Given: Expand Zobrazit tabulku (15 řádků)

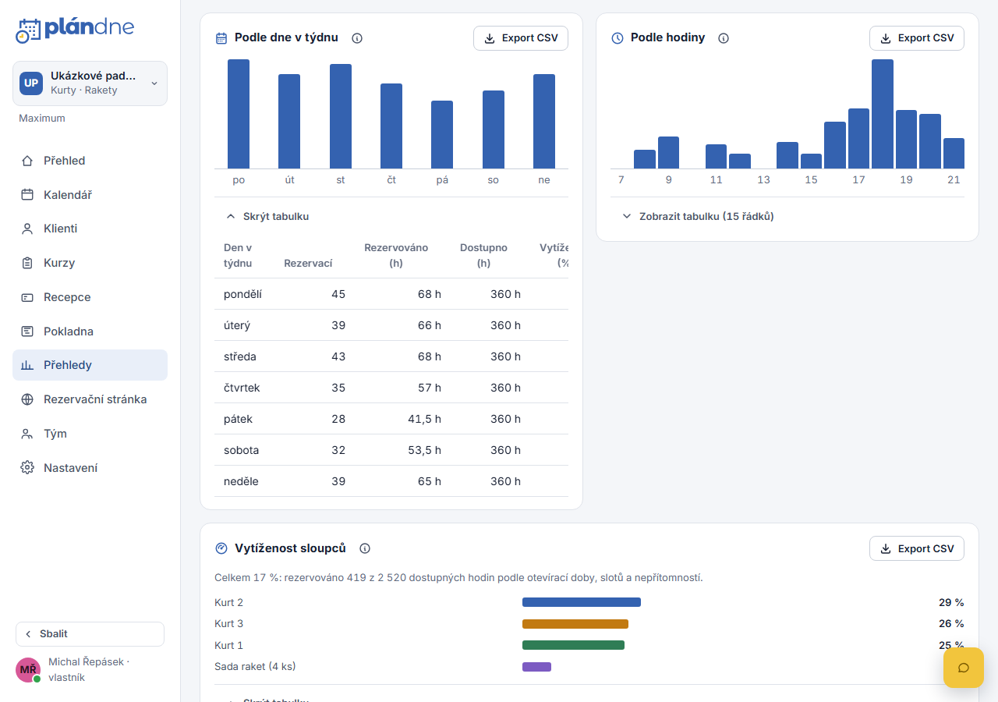Looking at the screenshot, I should 699,216.
